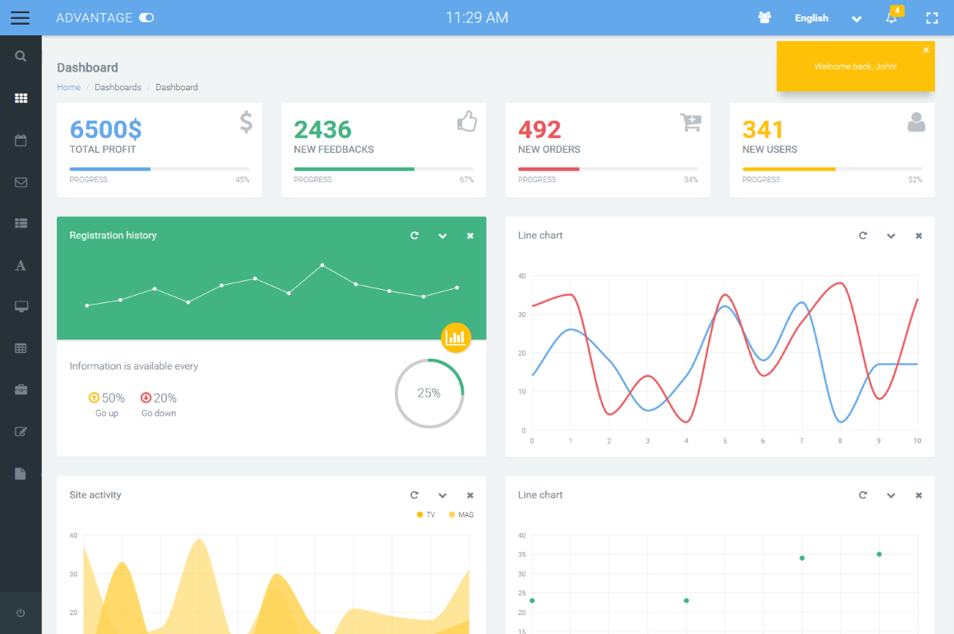Open the users group icon in header
Viewport: 954px width, 634px height.
[764, 18]
